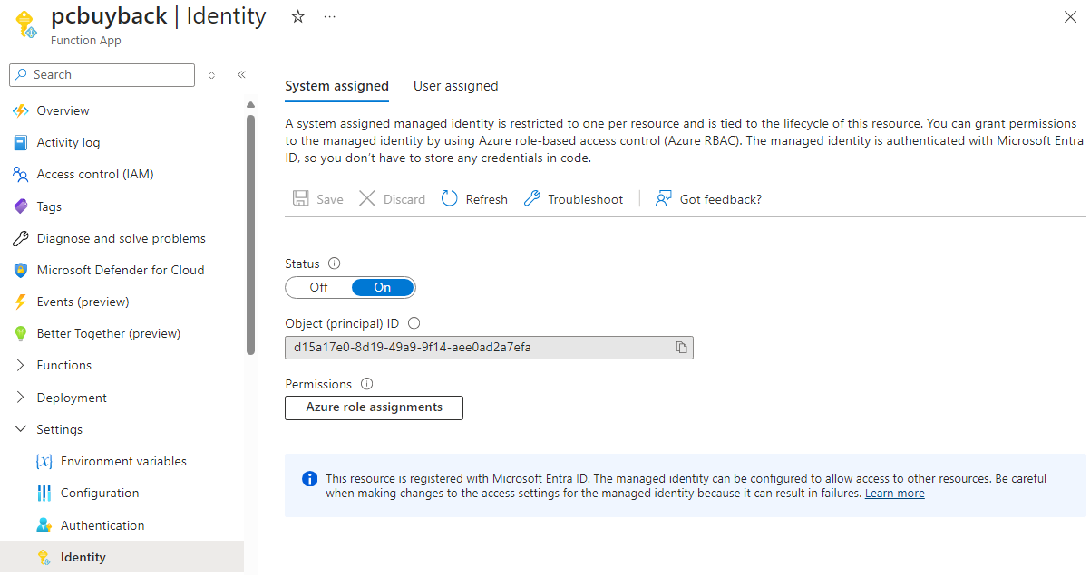Select Identity under Settings
Viewport: 1090px width, 575px height.
(122, 557)
